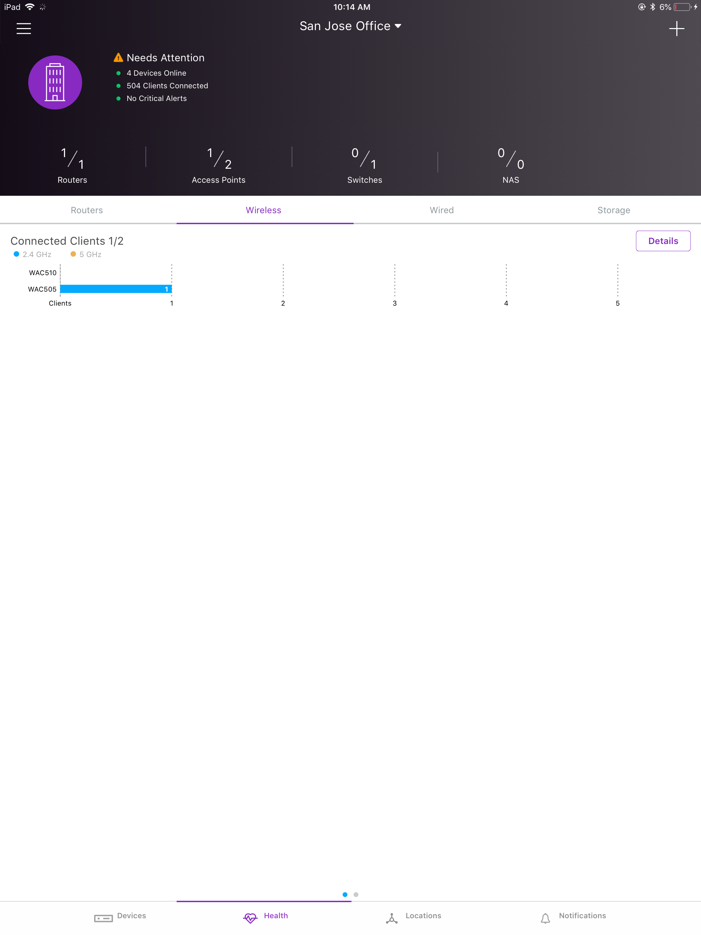Tap the WAC505 blue client bar
The height and width of the screenshot is (935, 701).
tap(116, 289)
